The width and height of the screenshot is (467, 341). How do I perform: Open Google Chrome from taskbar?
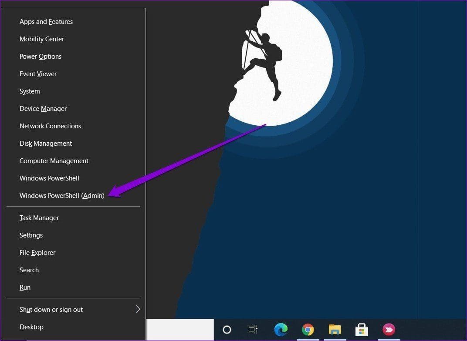tap(308, 329)
